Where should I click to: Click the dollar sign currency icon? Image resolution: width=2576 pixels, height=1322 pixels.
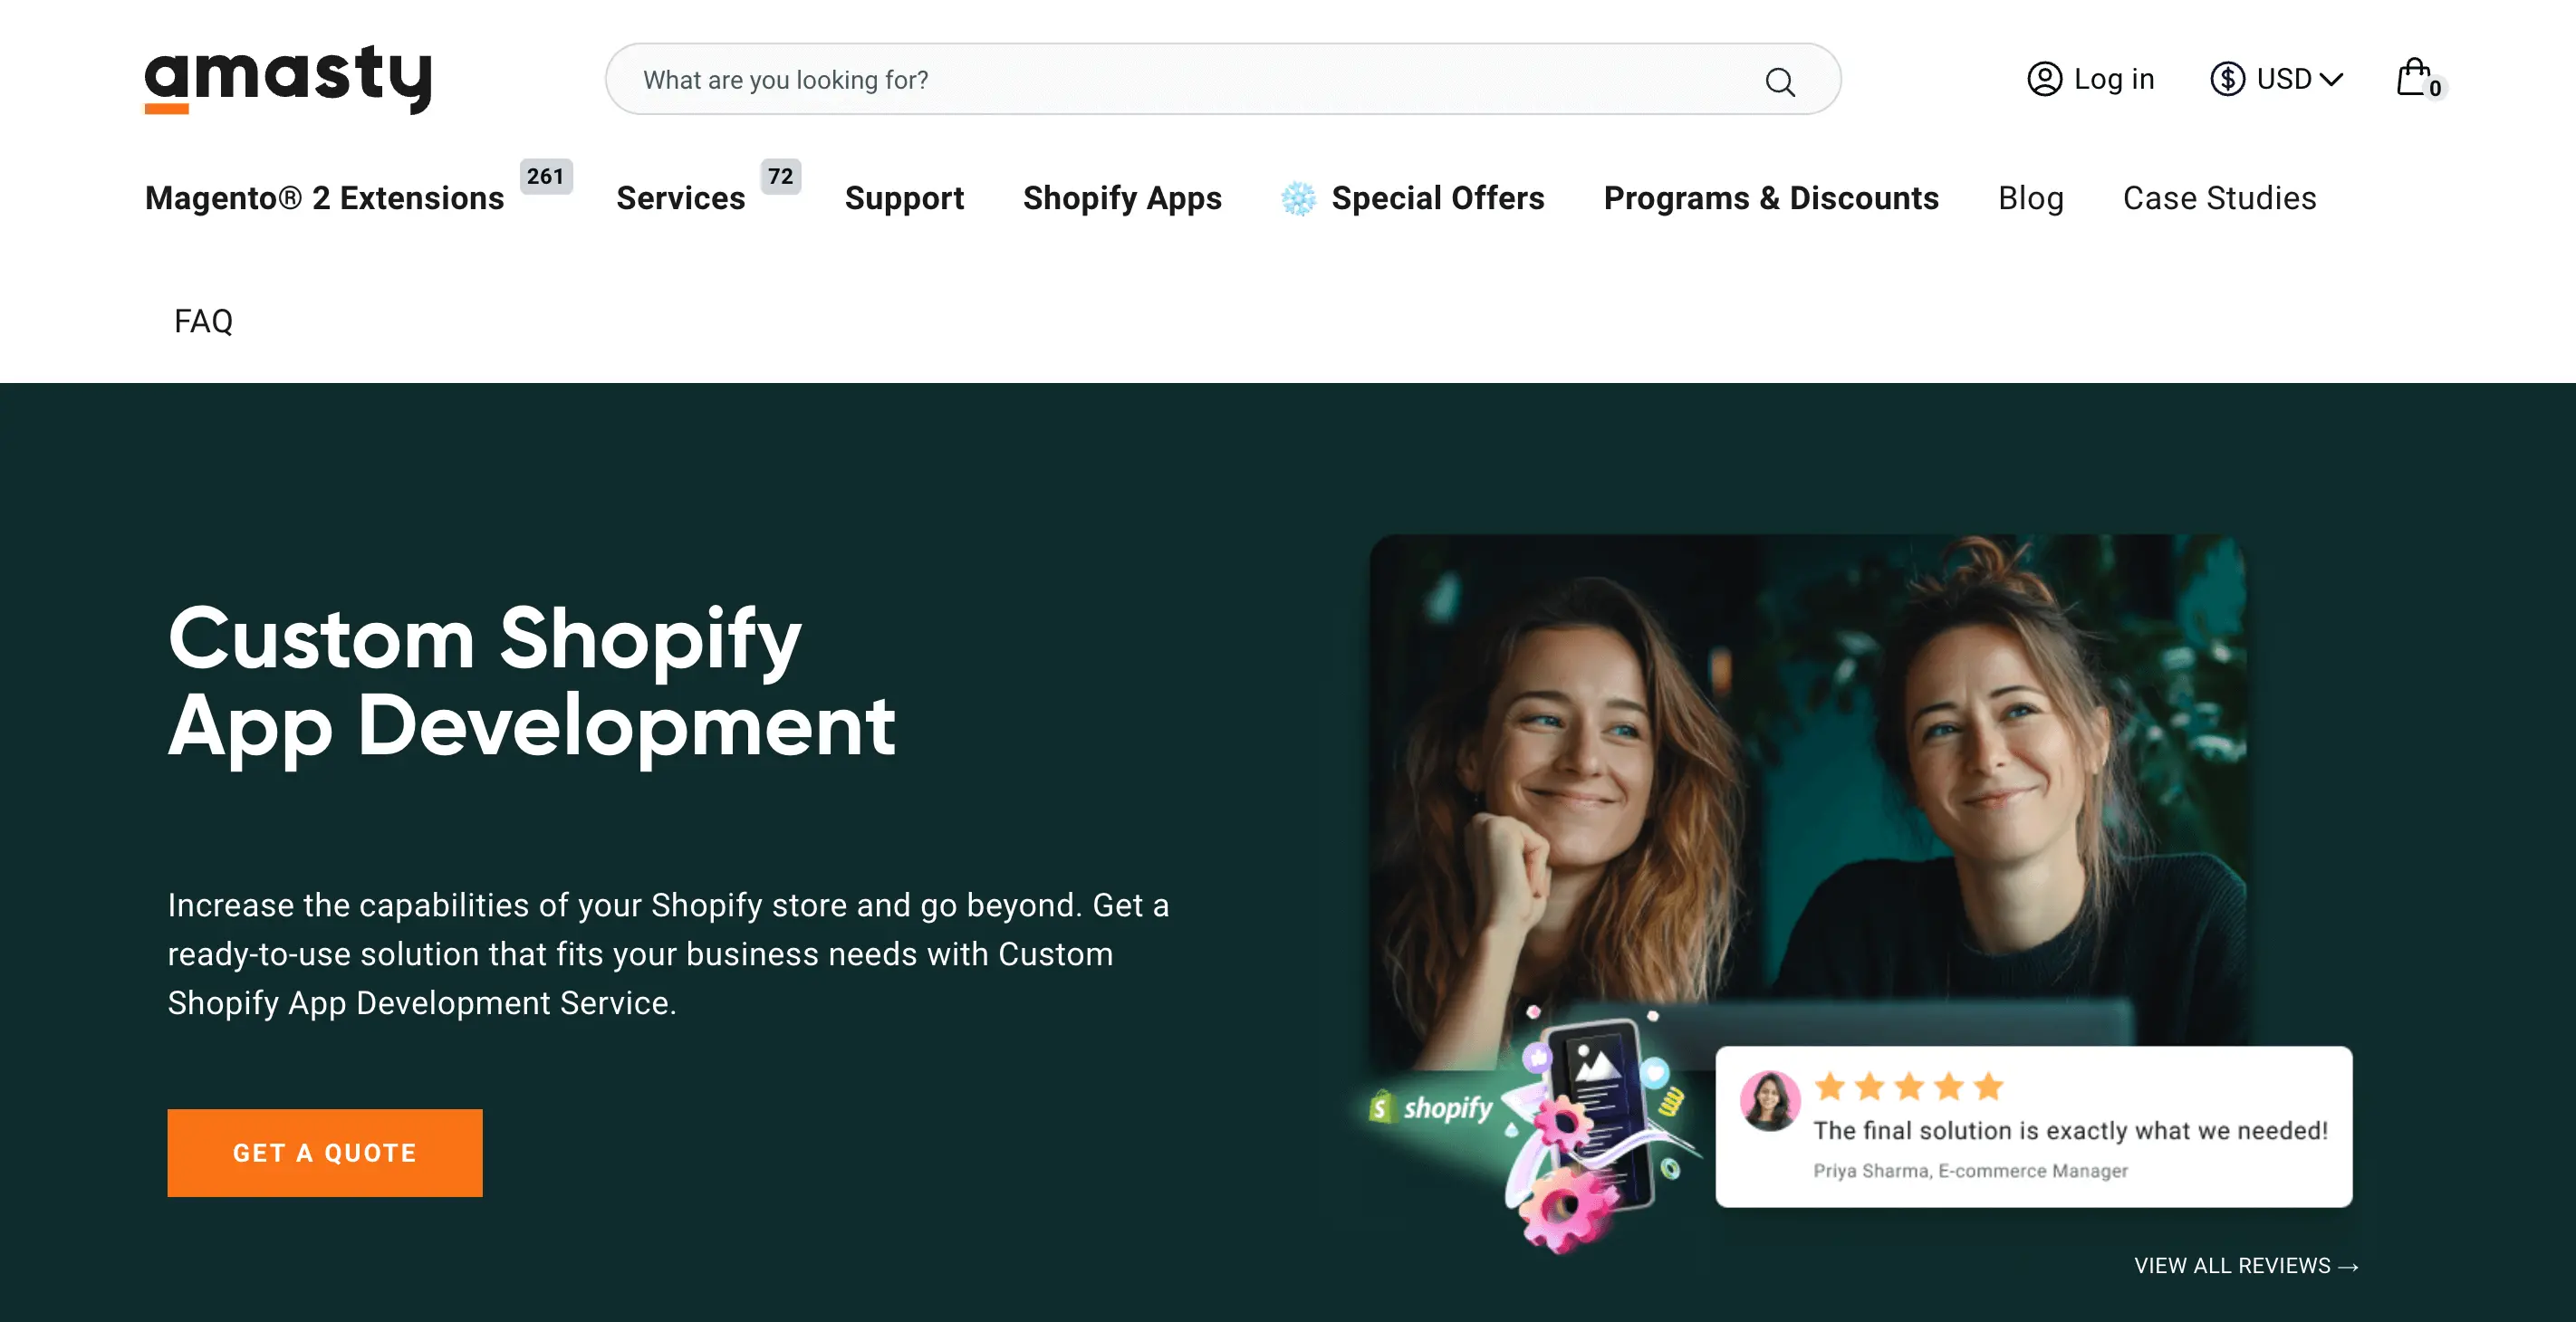click(x=2227, y=79)
